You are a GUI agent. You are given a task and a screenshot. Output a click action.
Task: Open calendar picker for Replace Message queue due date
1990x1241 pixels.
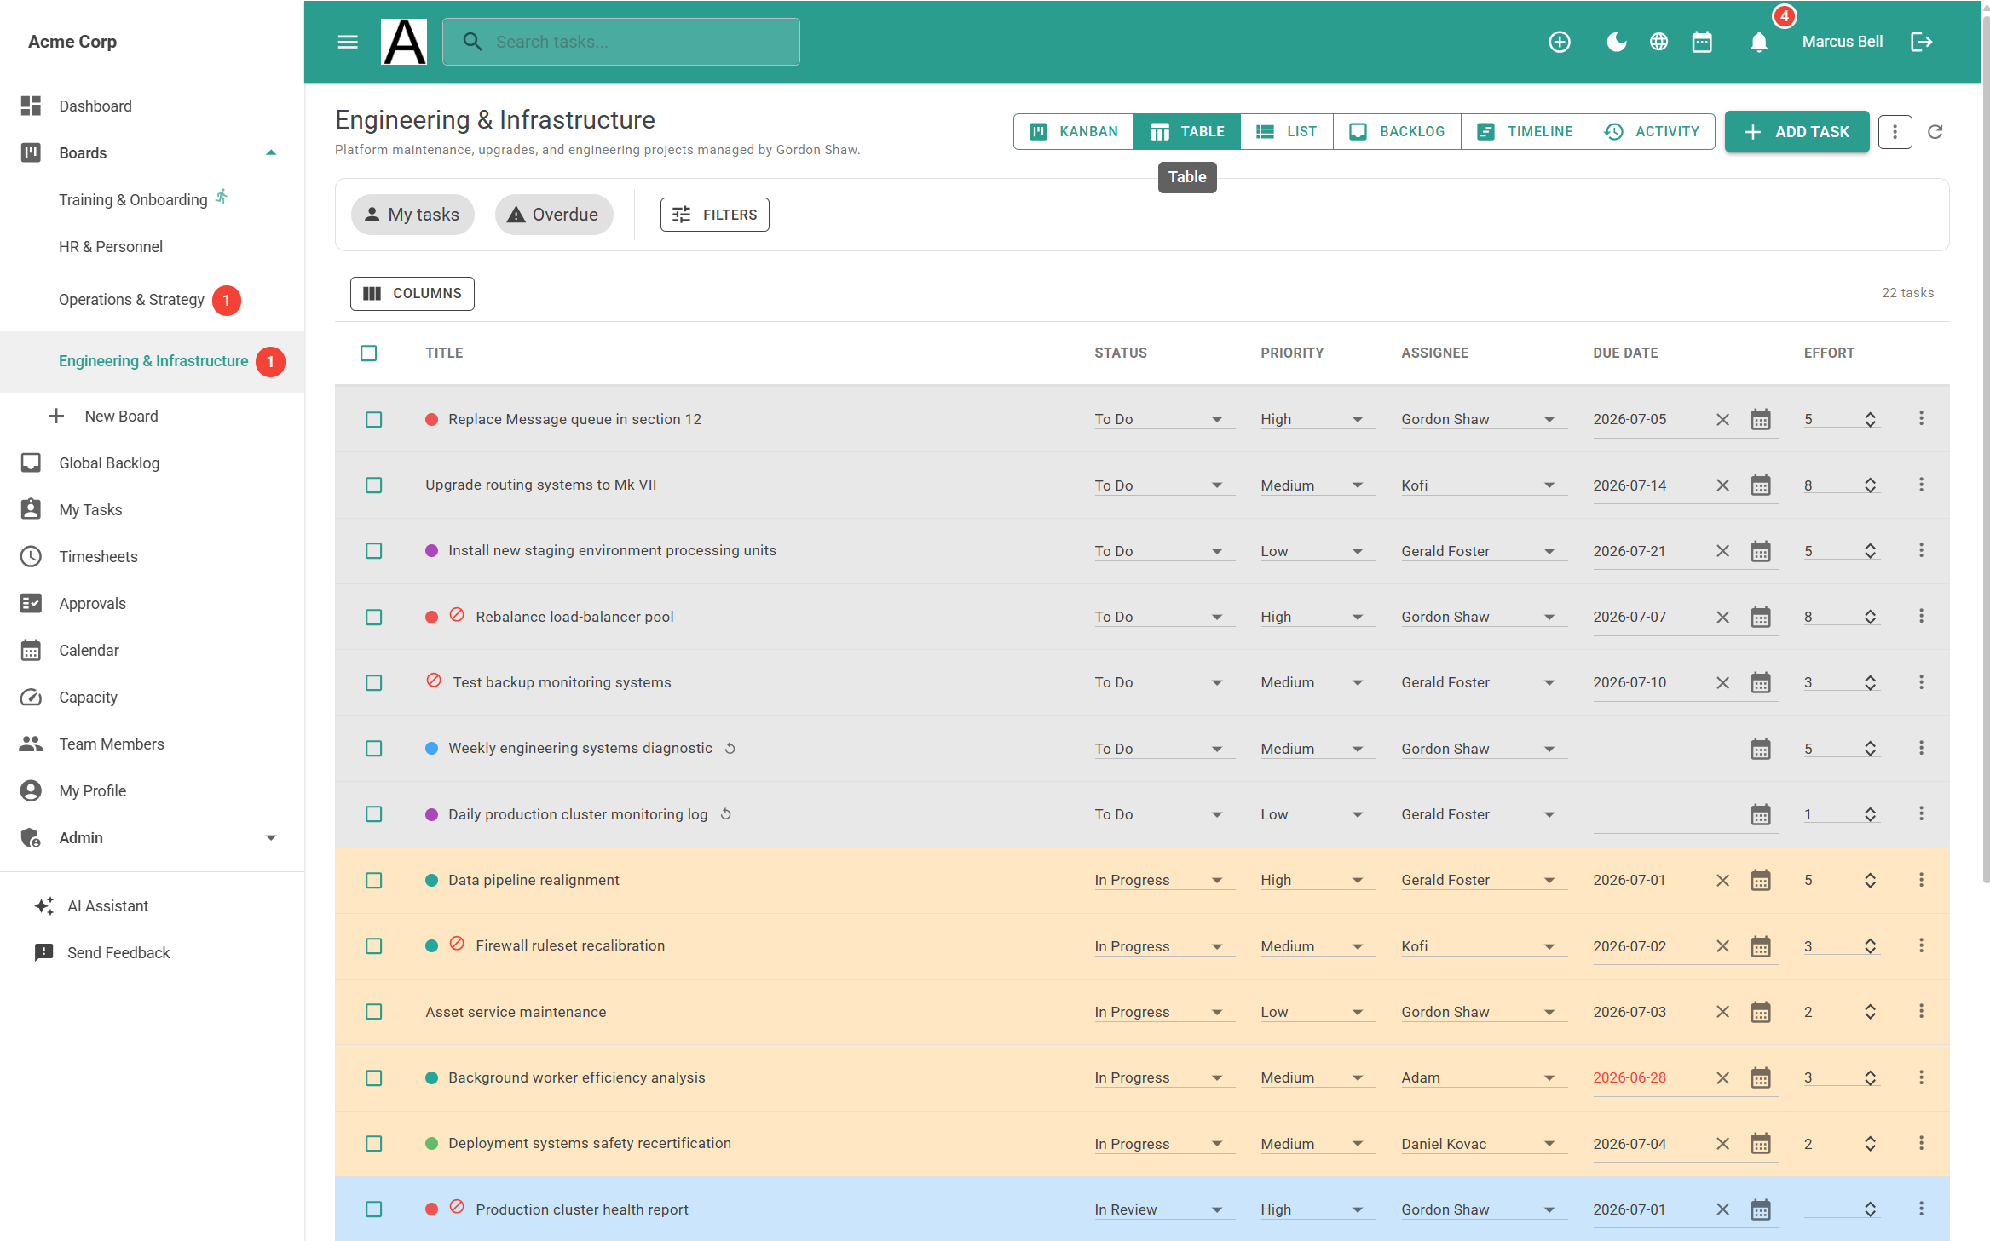click(x=1761, y=419)
